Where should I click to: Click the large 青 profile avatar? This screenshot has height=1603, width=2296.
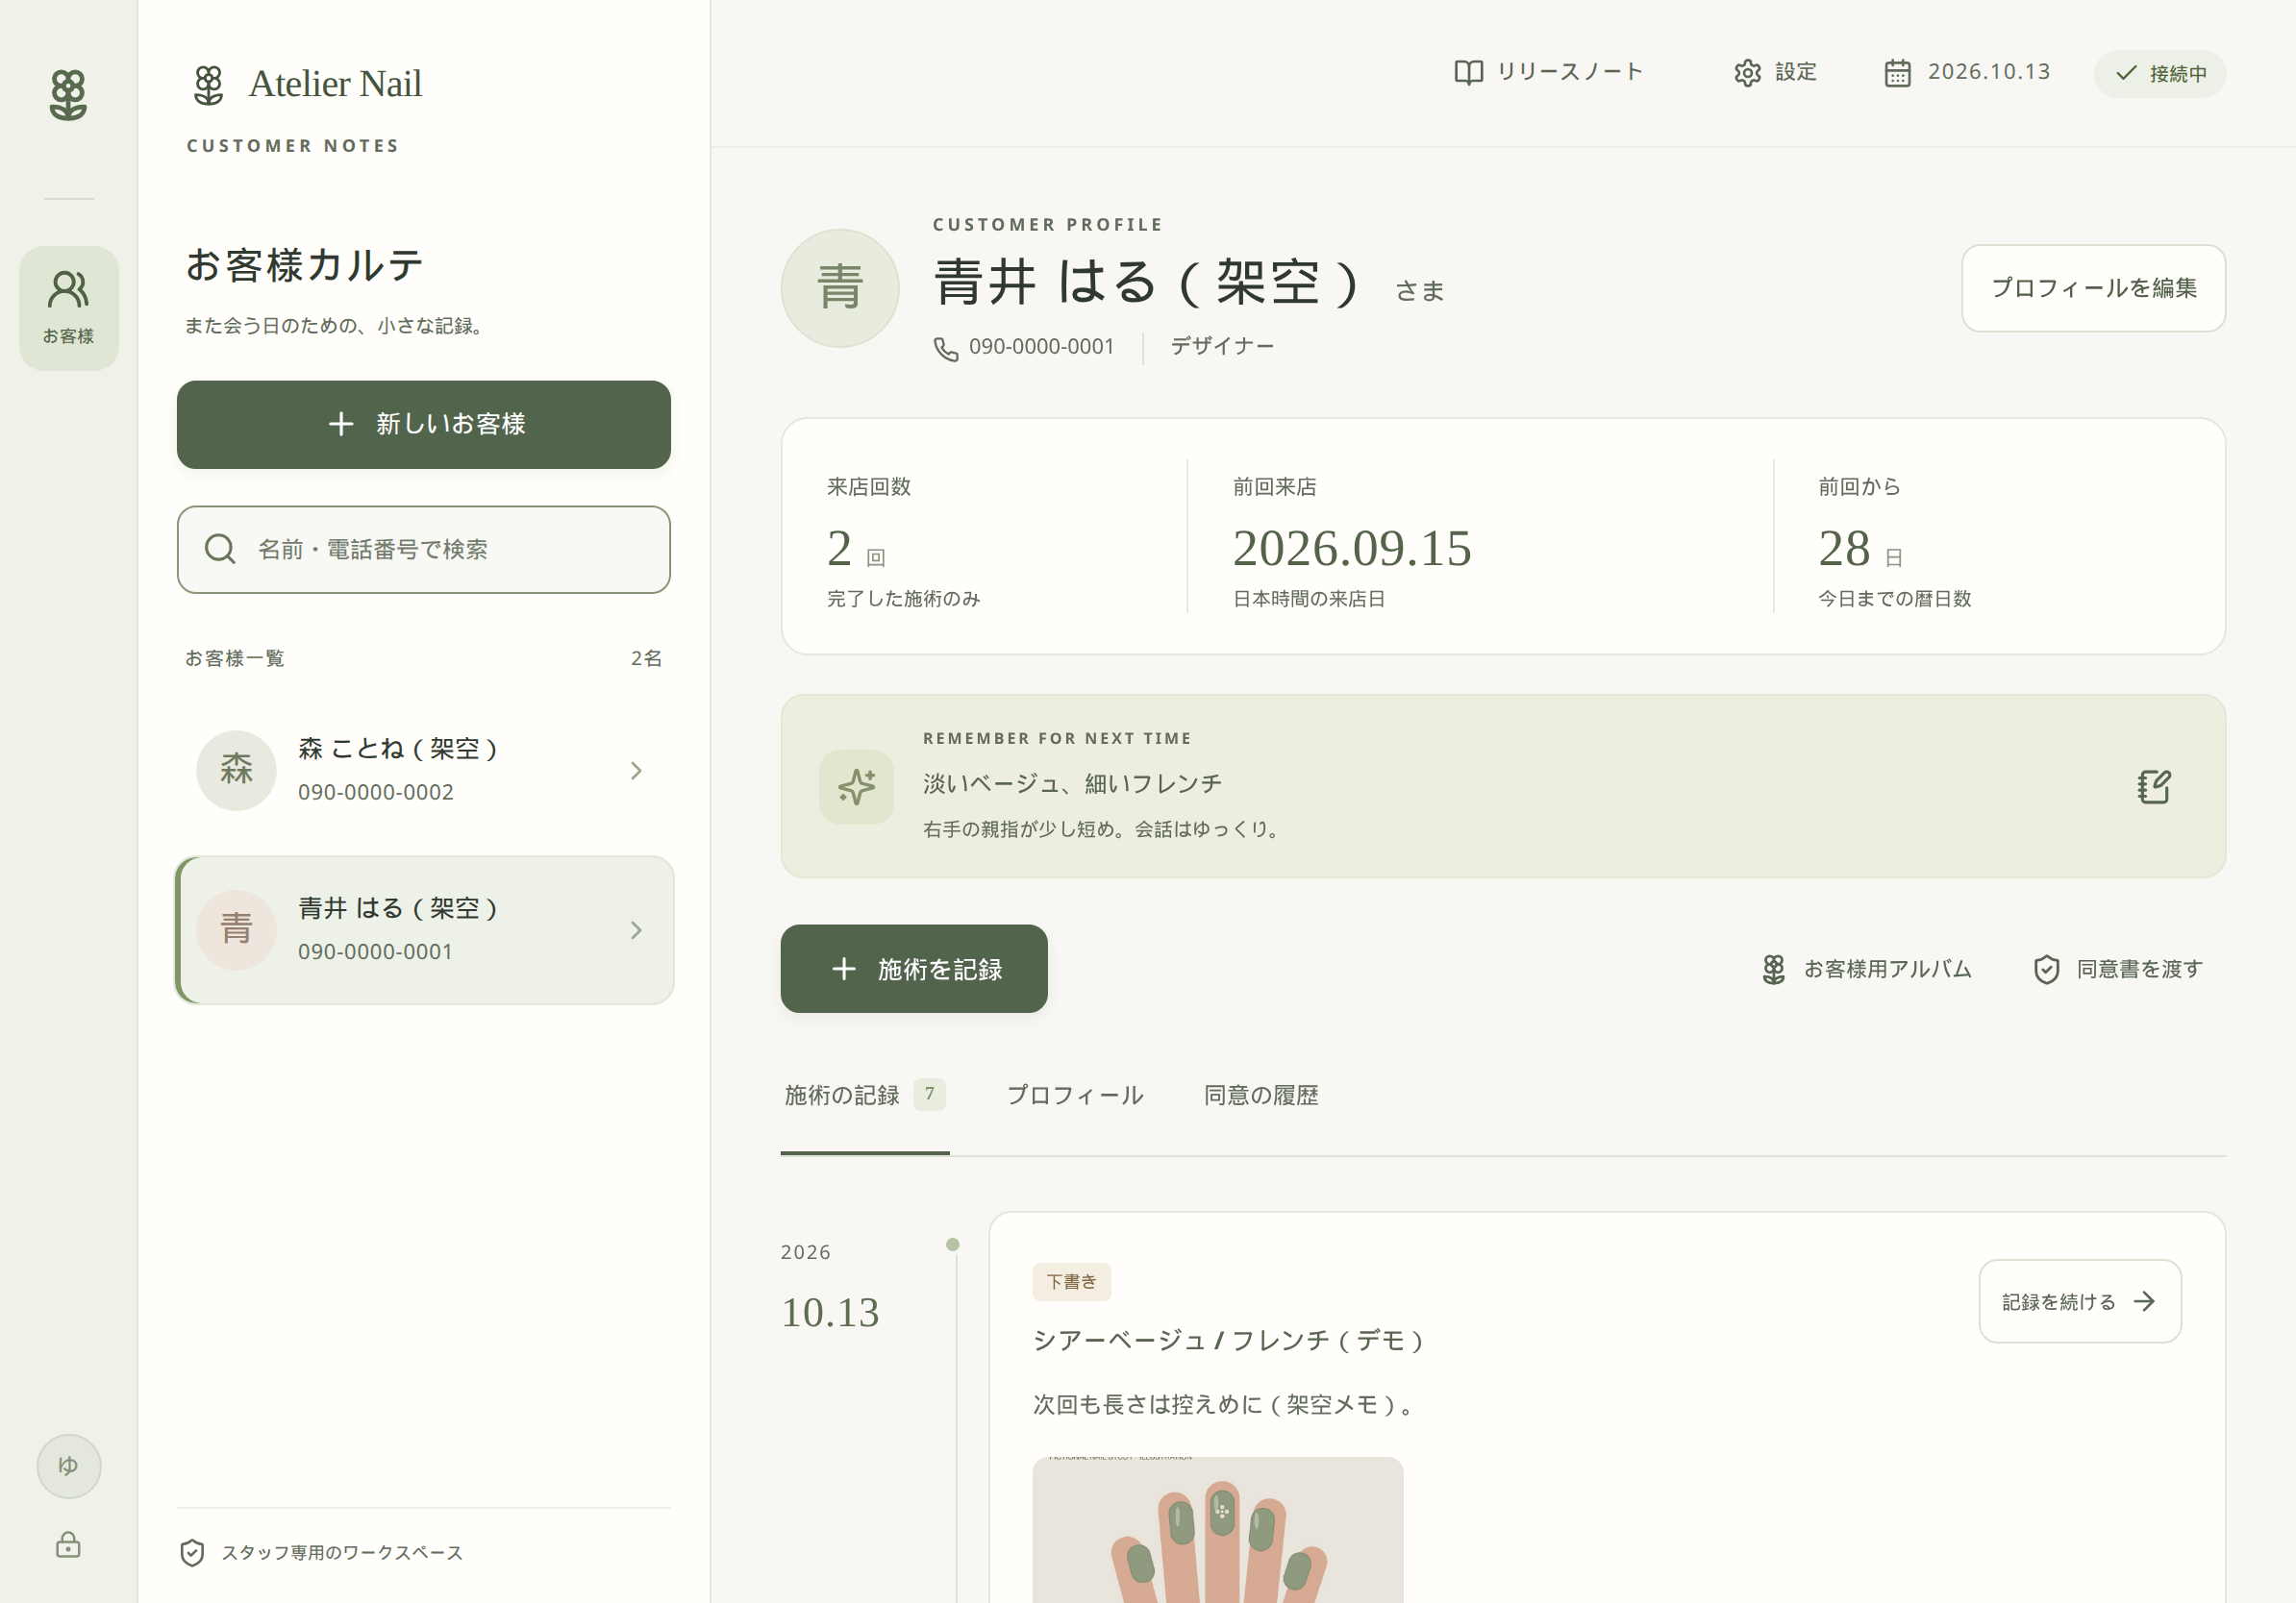(x=840, y=287)
